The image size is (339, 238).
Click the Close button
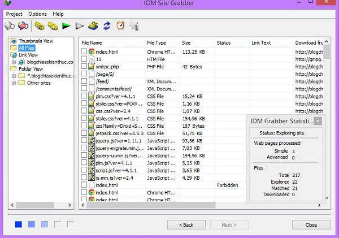[311, 225]
